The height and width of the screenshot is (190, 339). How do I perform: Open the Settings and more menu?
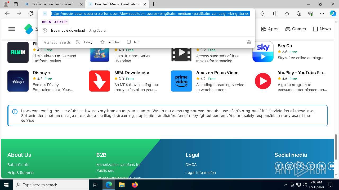(322, 13)
